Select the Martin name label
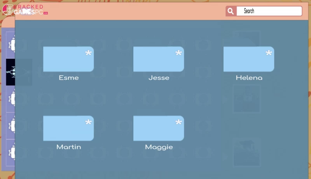Viewport: 311px width, 179px height. 69,147
